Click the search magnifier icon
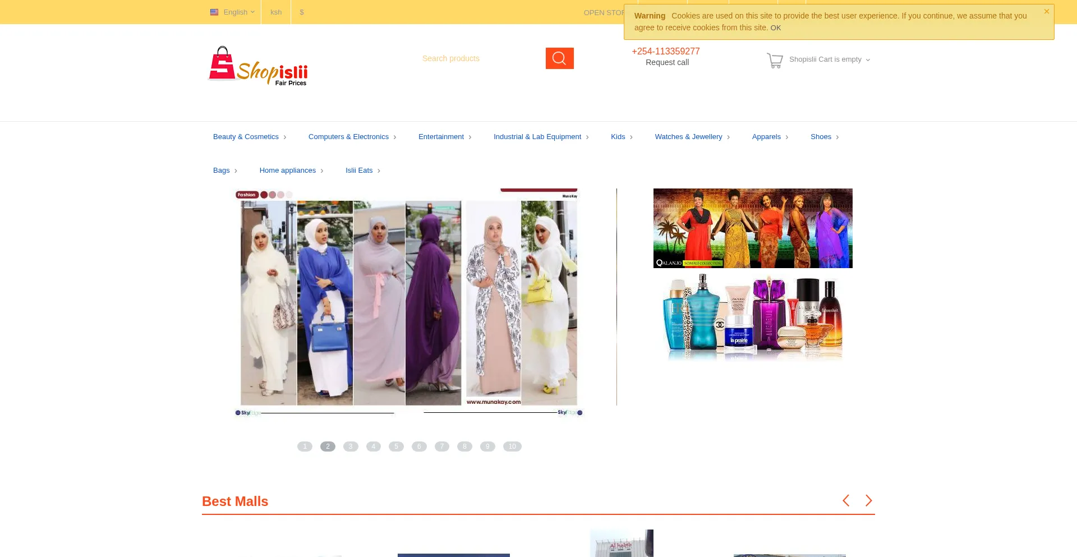 pyautogui.click(x=559, y=58)
